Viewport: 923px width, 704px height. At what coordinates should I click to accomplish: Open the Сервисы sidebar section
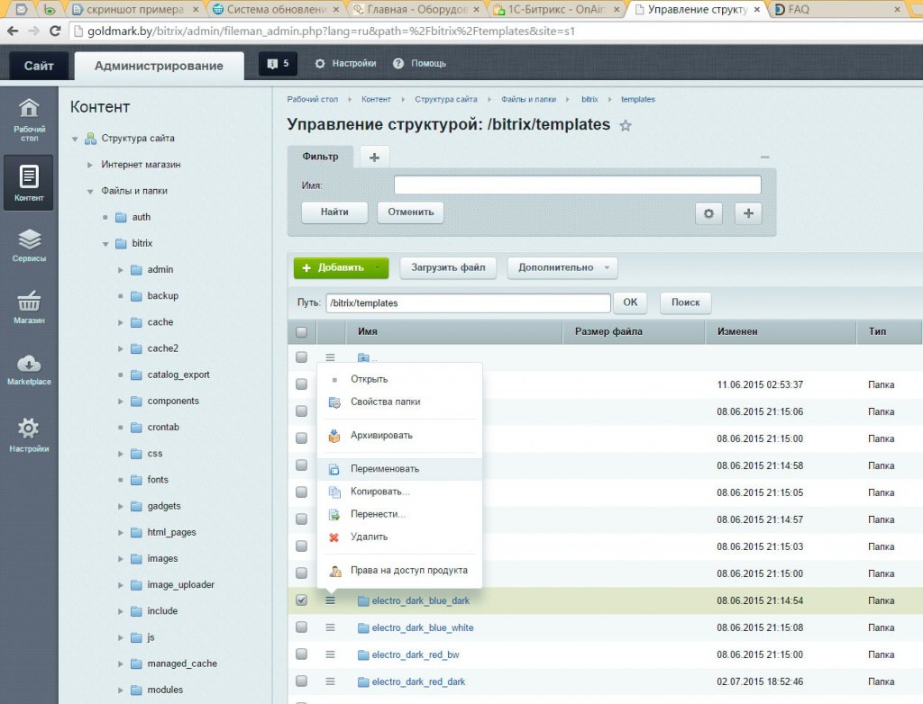(29, 245)
